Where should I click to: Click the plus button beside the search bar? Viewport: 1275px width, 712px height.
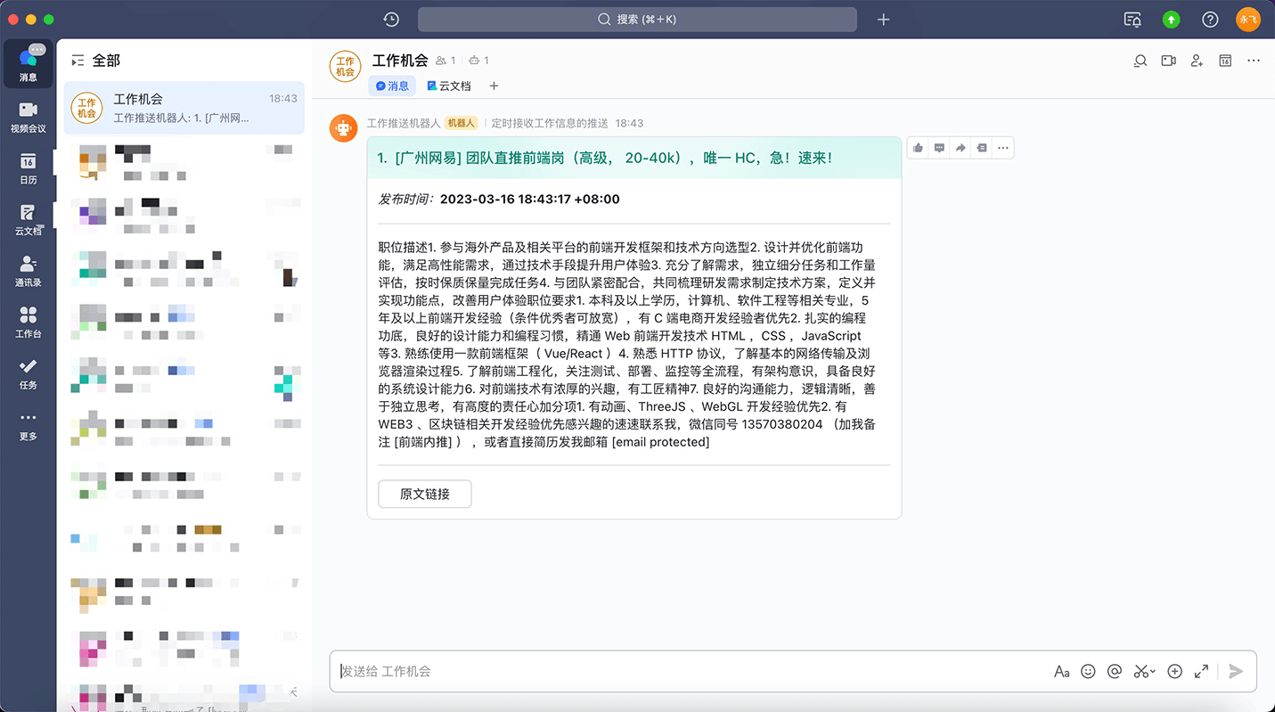point(883,20)
